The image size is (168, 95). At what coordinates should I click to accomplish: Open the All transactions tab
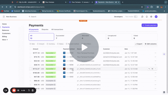click(x=57, y=29)
